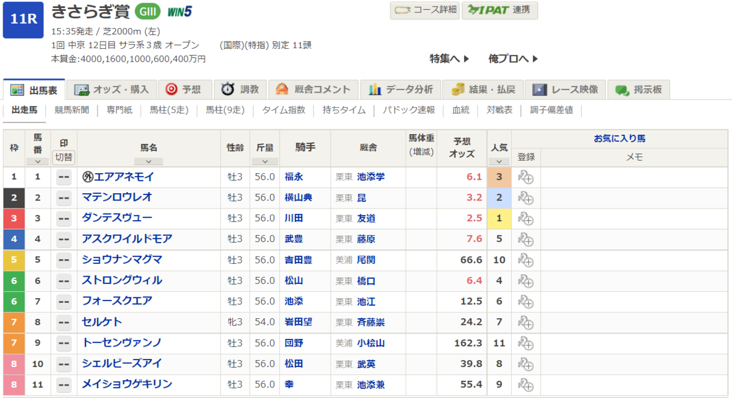The width and height of the screenshot is (732, 398).
Task: Click the GIII grade badge
Action: (x=149, y=12)
